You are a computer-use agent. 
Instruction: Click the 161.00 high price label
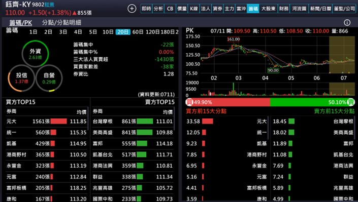234,39
